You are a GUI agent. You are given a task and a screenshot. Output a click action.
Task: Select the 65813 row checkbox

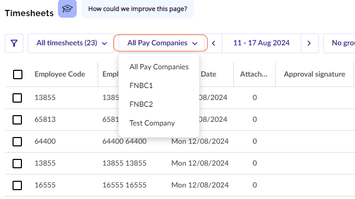click(x=17, y=120)
